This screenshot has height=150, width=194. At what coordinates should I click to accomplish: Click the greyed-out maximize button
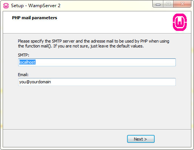(x=168, y=4)
